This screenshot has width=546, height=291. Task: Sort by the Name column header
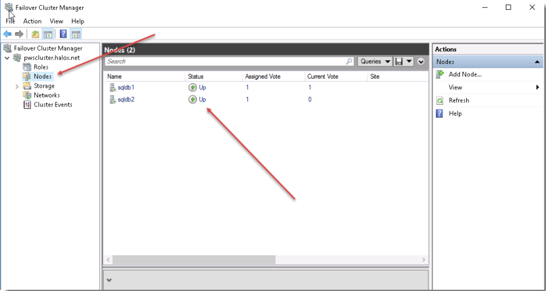[144, 77]
